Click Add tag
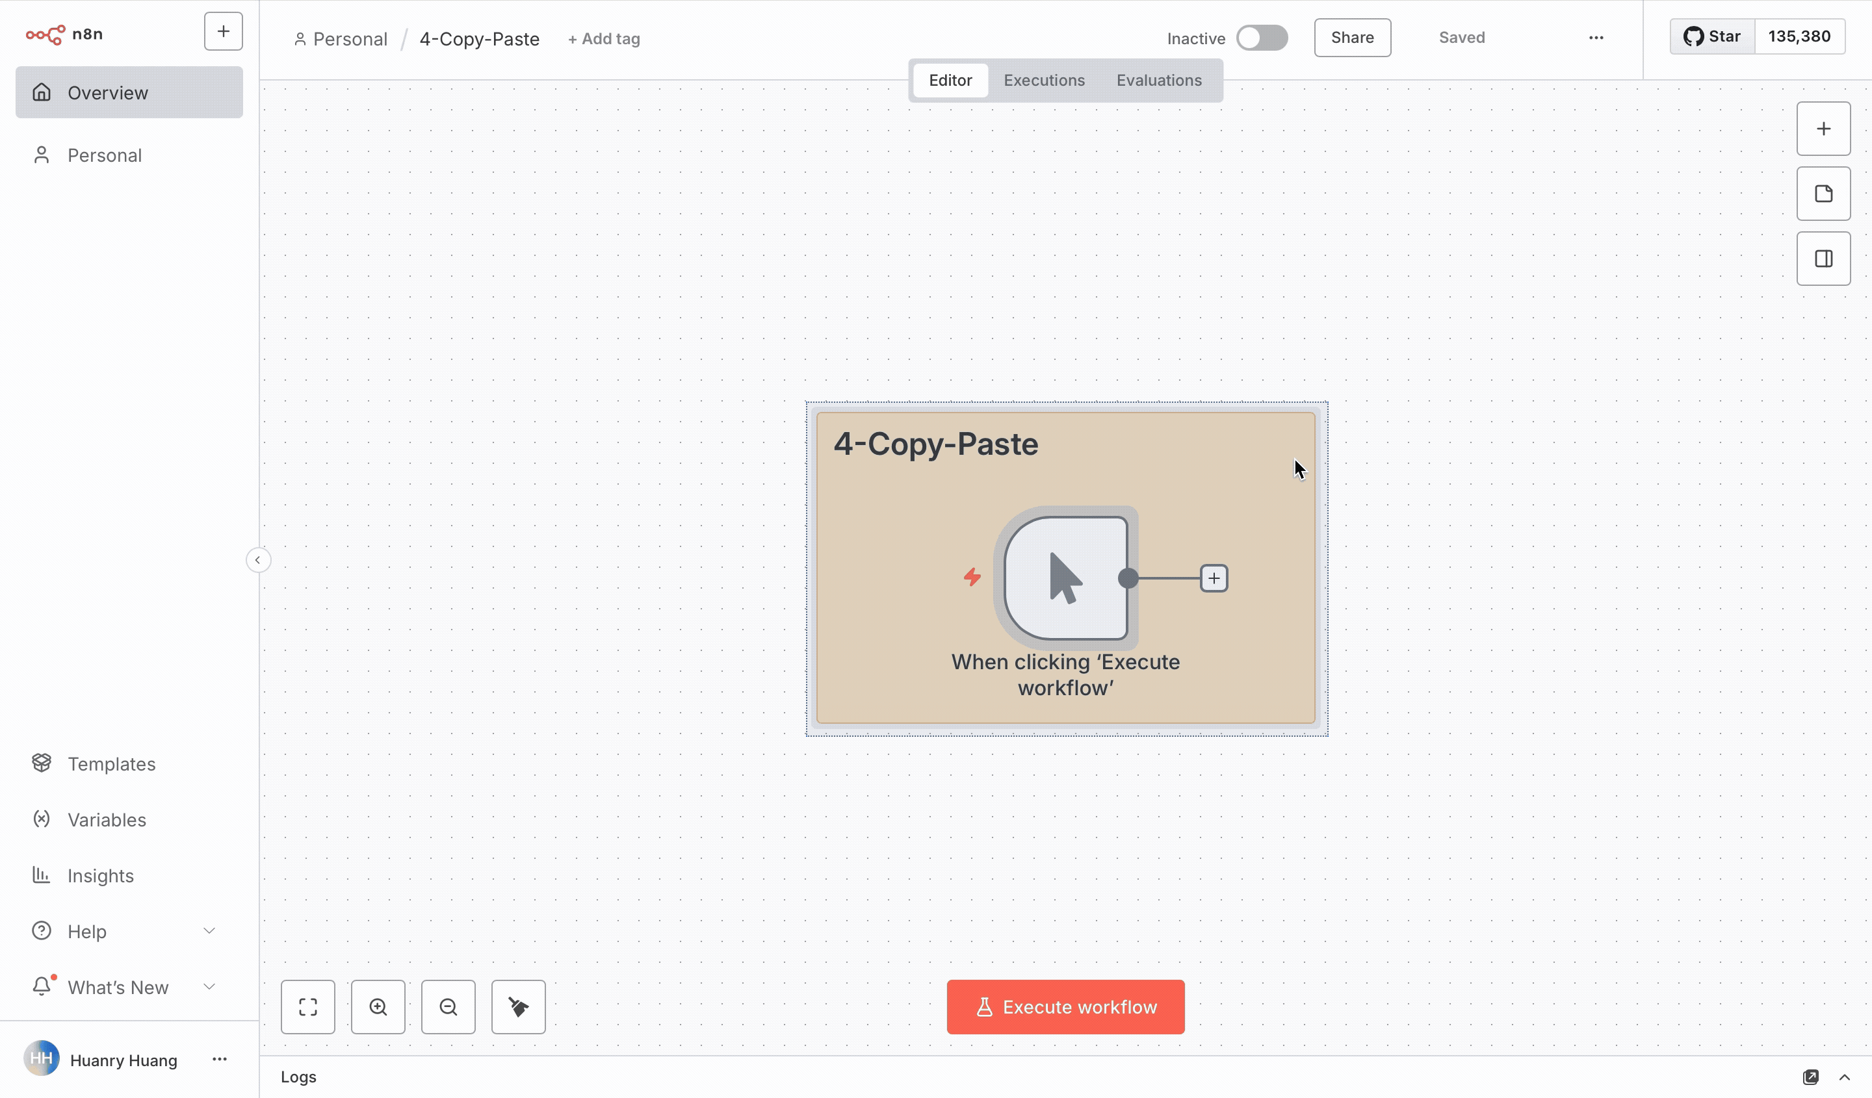 [604, 38]
